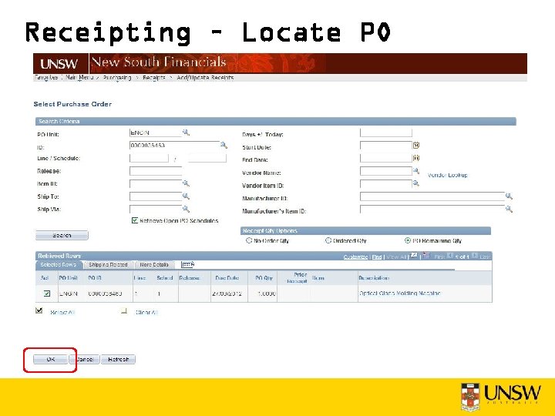
Task: Click the PO ID column header
Action: [x=95, y=278]
